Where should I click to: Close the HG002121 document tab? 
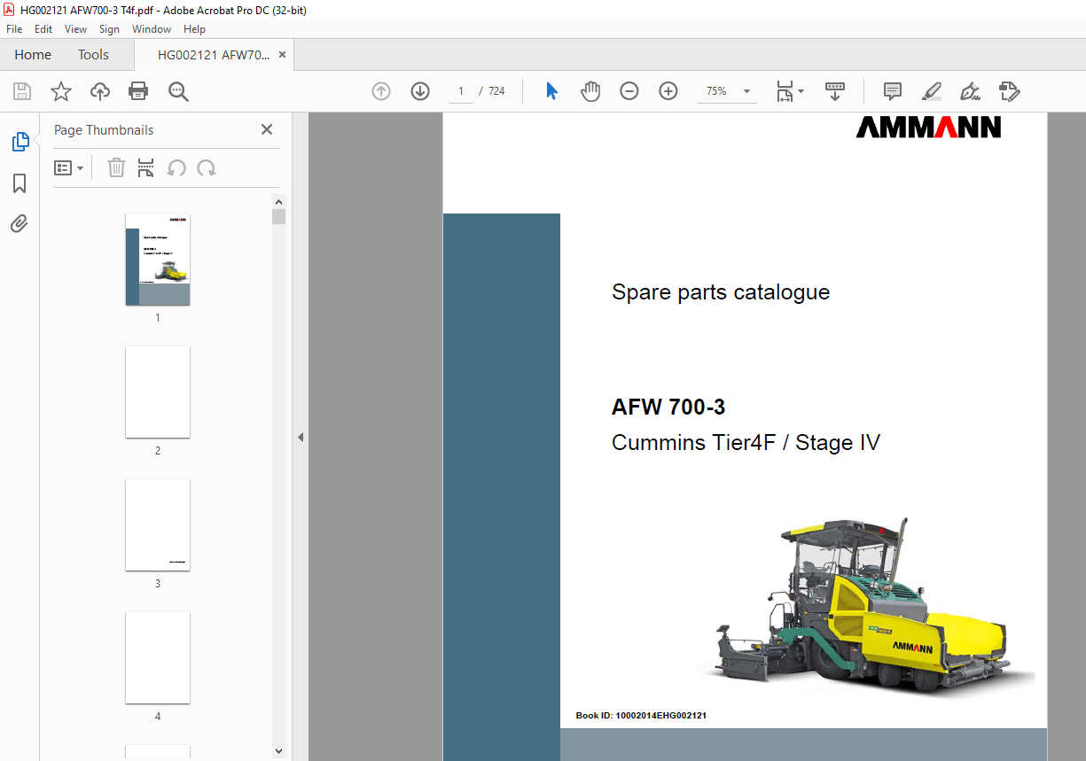tap(282, 55)
